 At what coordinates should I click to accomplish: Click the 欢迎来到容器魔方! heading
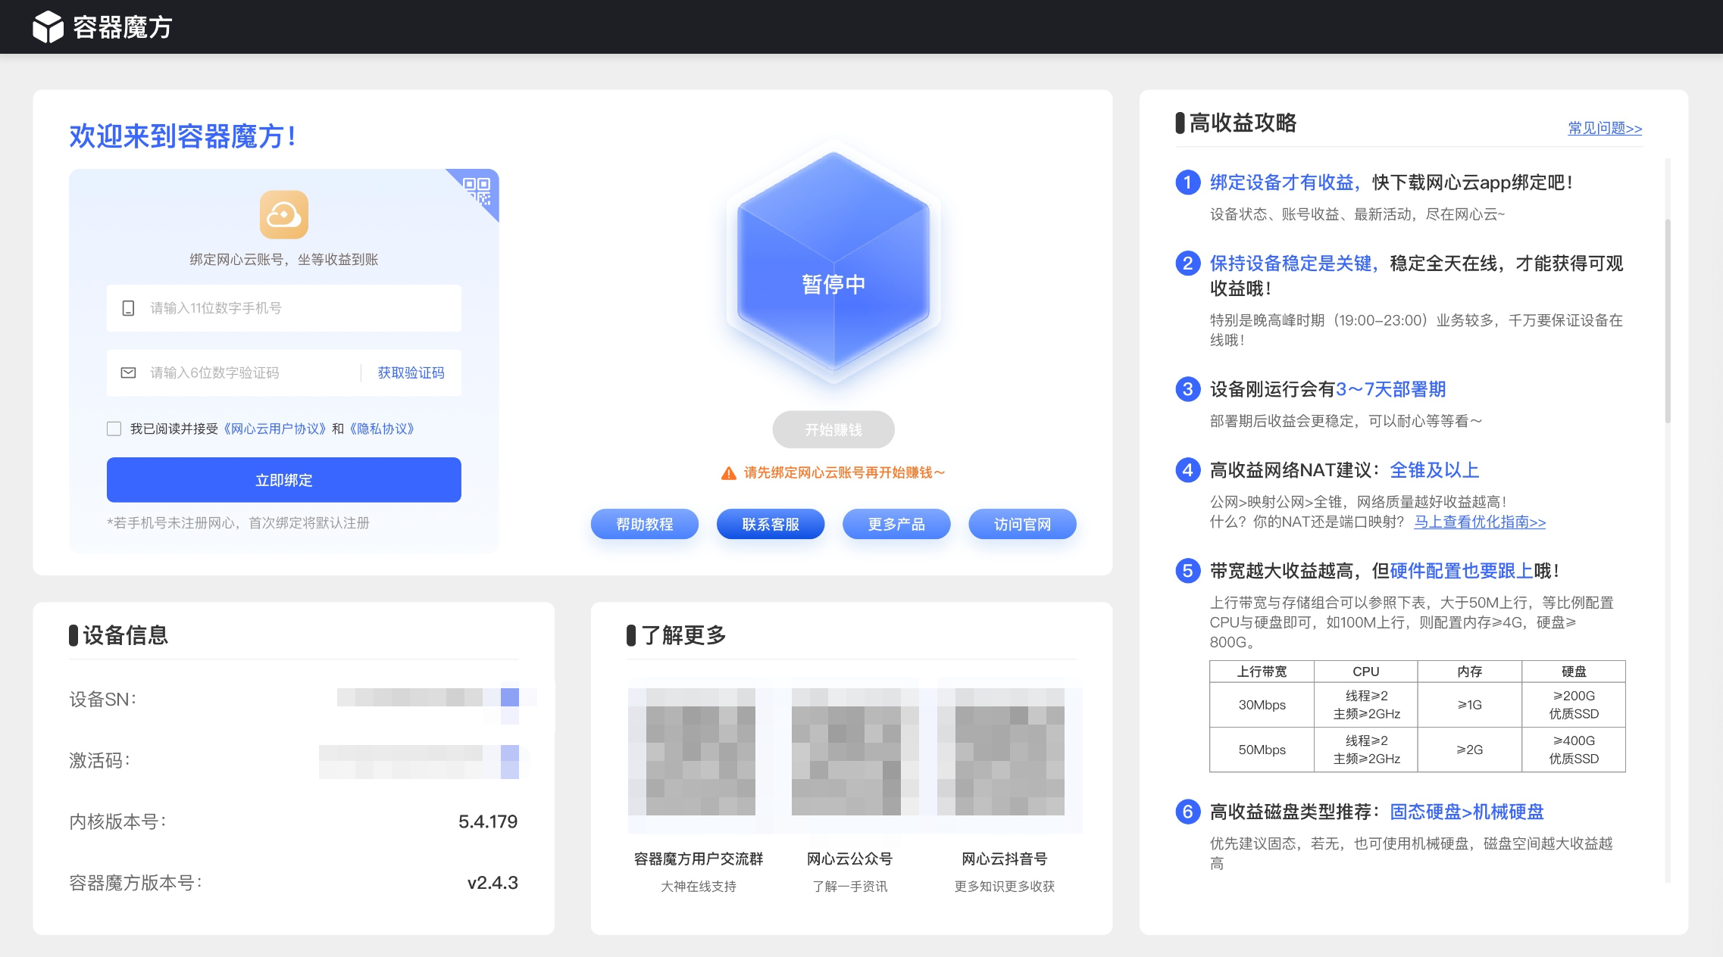click(183, 136)
